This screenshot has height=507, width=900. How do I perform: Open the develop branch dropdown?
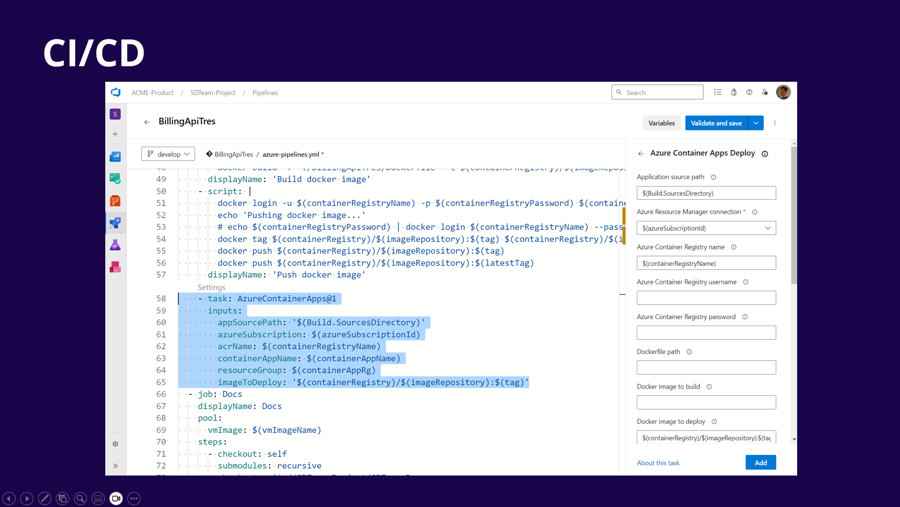(168, 154)
